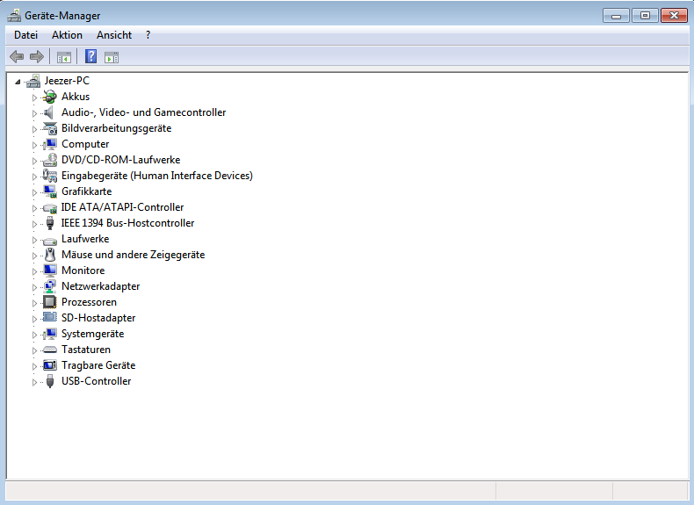
Task: Select IDE ATA/ATAPI-Controller text
Action: (123, 207)
